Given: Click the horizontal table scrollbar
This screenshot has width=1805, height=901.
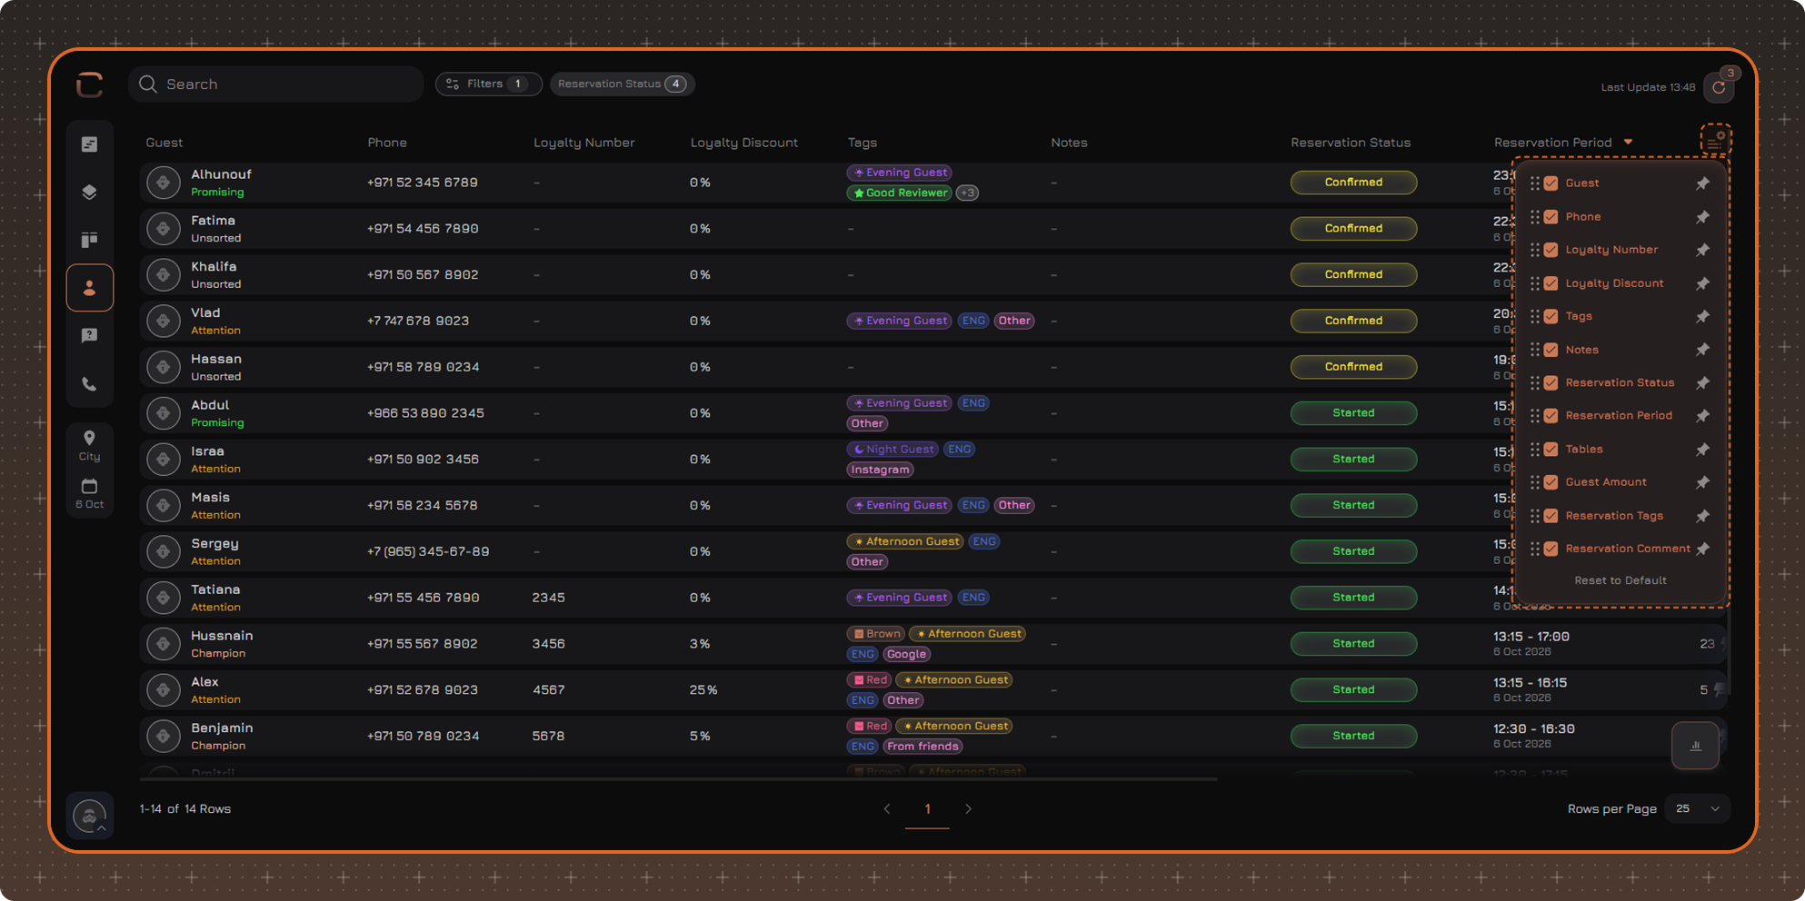Looking at the screenshot, I should 678,779.
